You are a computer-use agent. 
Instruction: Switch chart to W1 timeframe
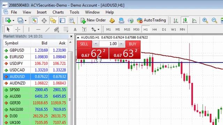[x=174, y=30]
